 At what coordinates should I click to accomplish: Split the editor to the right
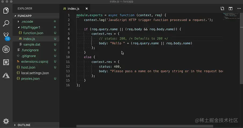[231, 9]
